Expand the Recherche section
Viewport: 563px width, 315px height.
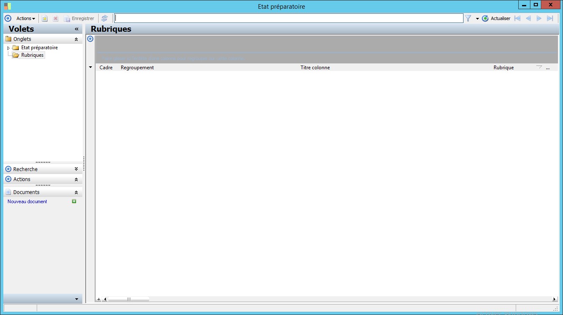76,169
